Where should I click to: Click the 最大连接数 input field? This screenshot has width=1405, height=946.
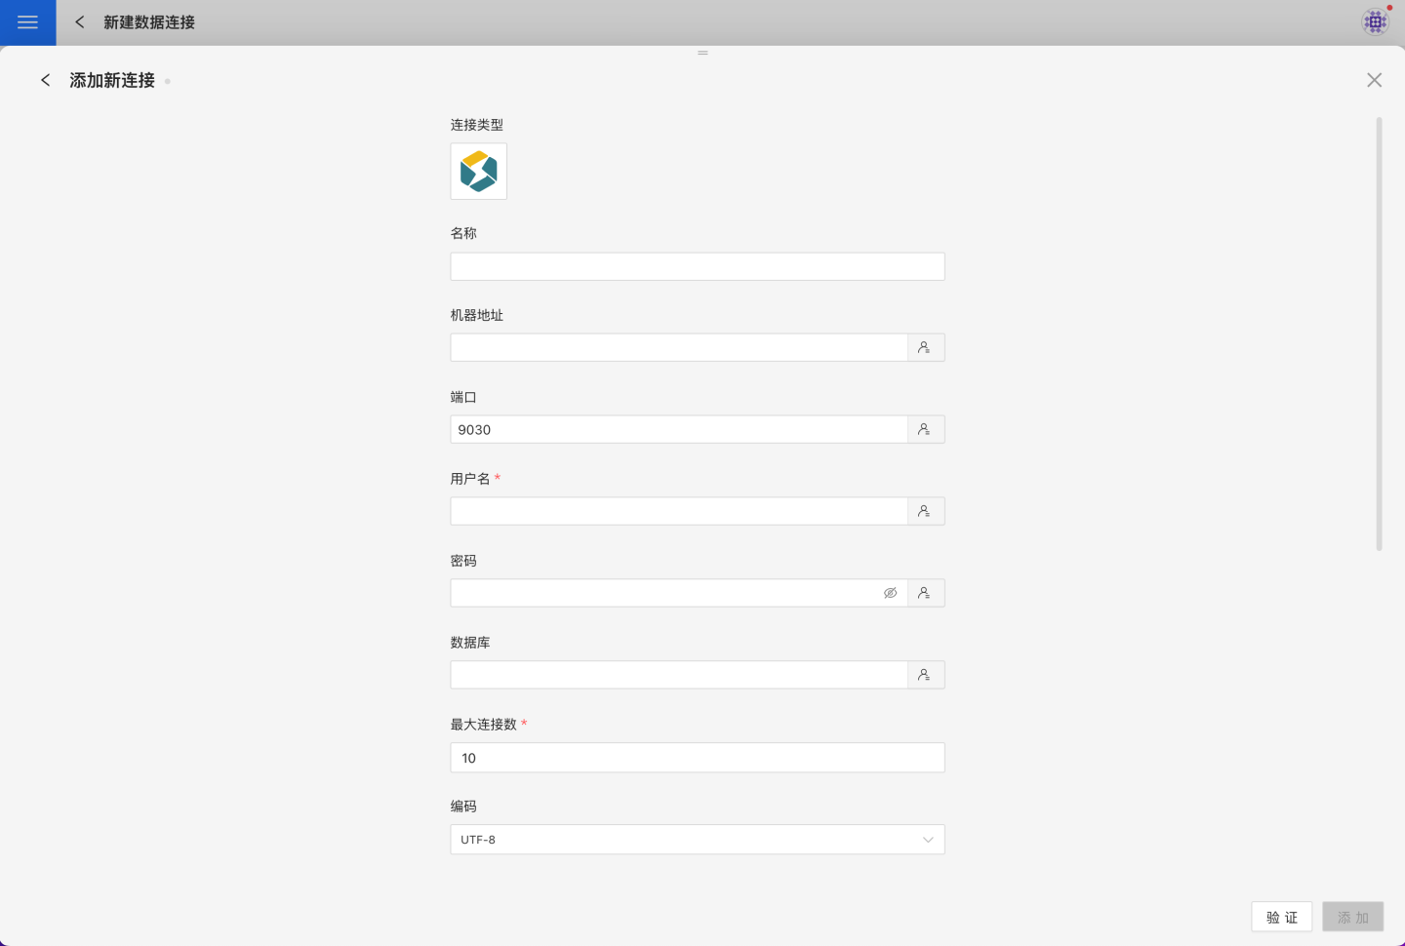697,758
